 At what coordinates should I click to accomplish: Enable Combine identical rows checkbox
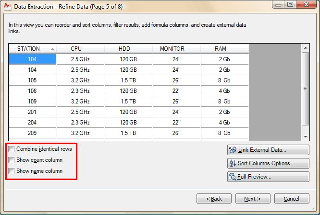pos(12,149)
